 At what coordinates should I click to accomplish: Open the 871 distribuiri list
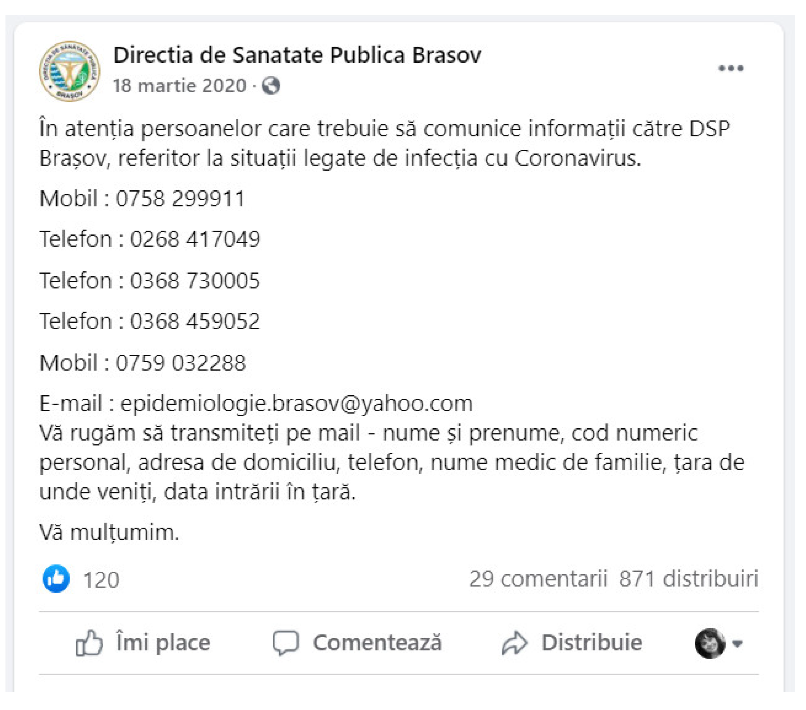[x=689, y=579]
